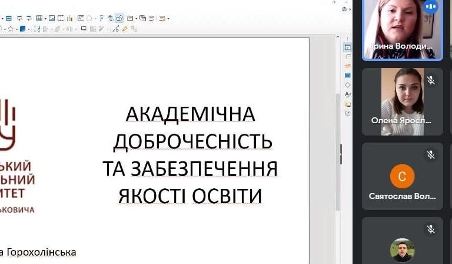Viewport: 452px width, 264px height.
Task: Select the Insert Text Box icon
Action: (x=81, y=18)
